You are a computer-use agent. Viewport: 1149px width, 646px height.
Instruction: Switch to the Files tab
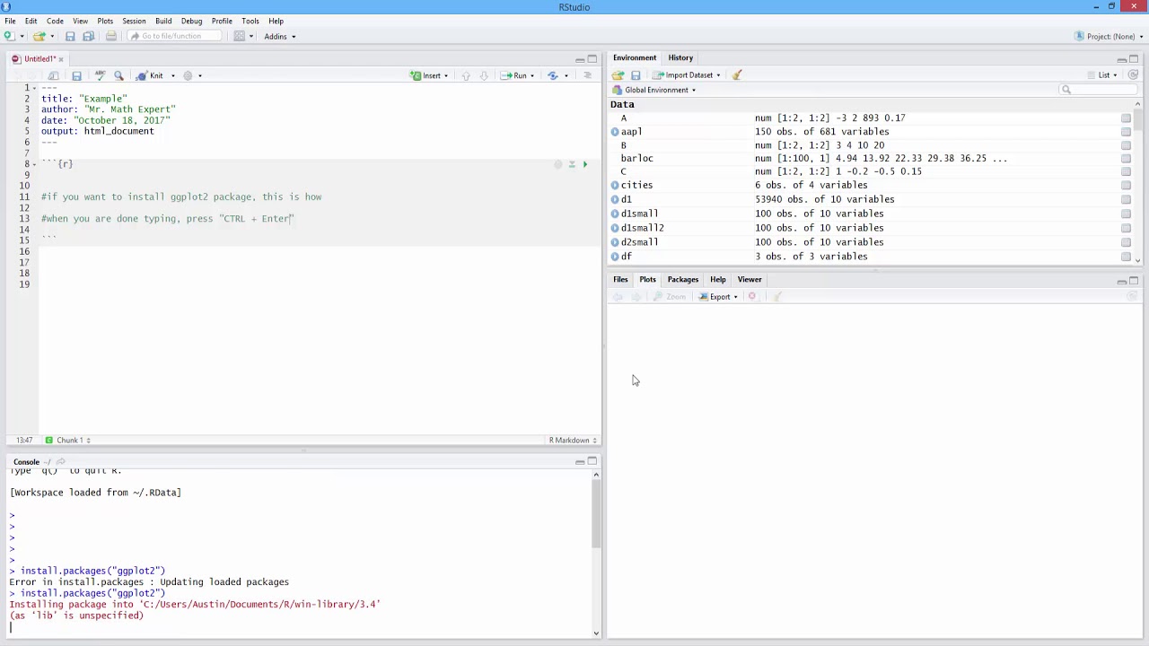620,279
